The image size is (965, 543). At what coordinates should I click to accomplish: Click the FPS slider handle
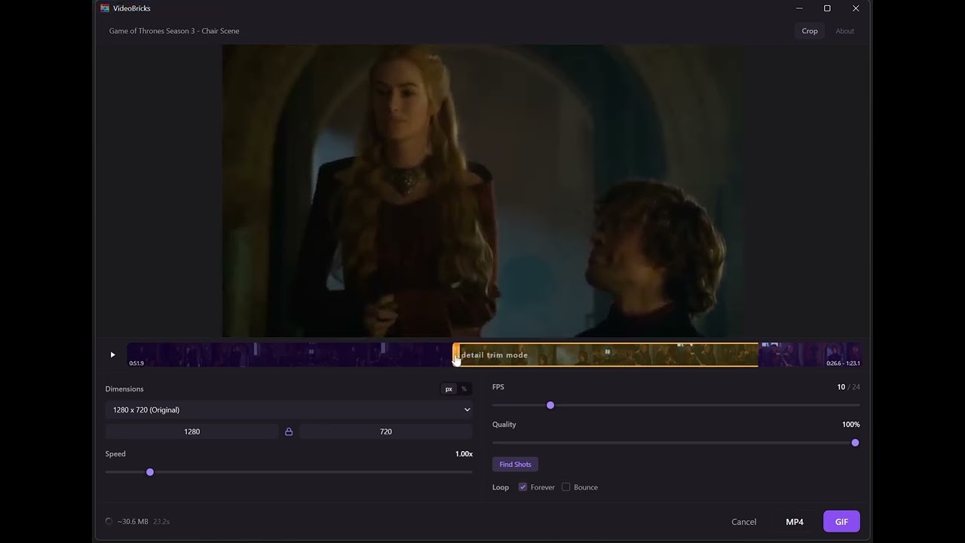550,406
